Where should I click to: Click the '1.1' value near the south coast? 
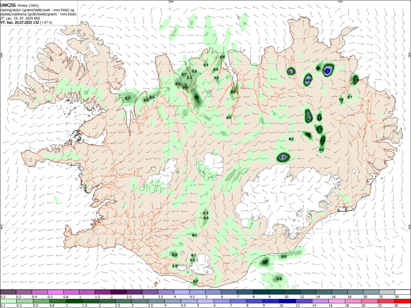265,262
